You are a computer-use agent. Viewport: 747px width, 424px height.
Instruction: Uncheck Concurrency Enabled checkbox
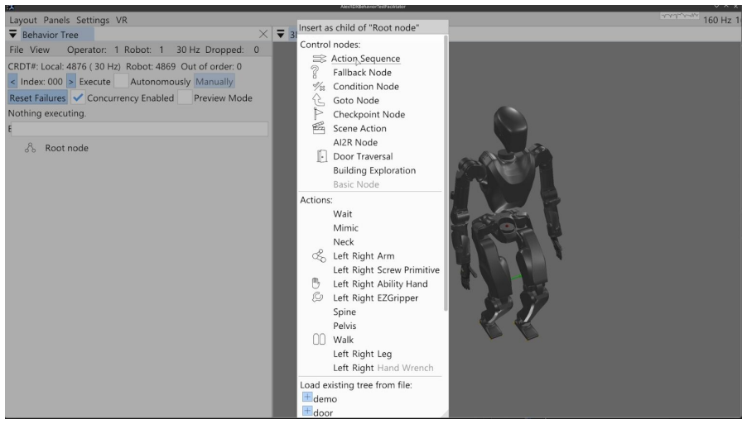tap(78, 98)
